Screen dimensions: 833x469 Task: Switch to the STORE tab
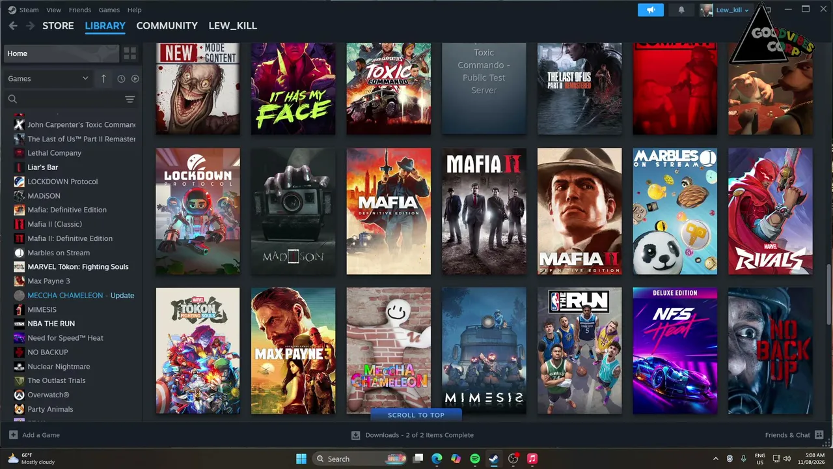(58, 26)
